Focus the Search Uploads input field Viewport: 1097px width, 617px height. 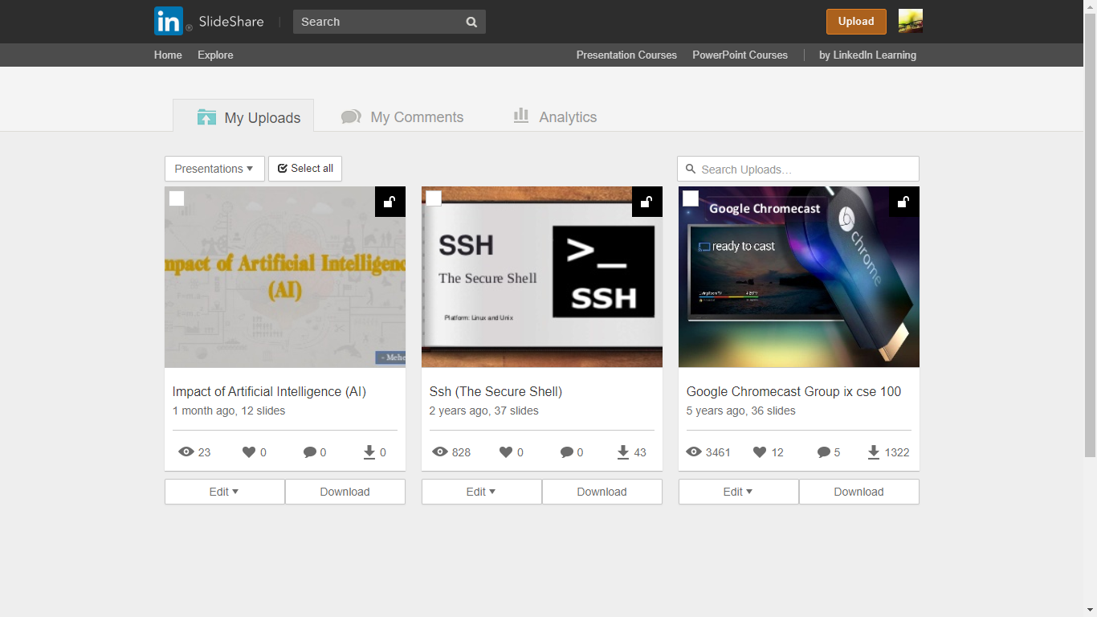click(798, 169)
